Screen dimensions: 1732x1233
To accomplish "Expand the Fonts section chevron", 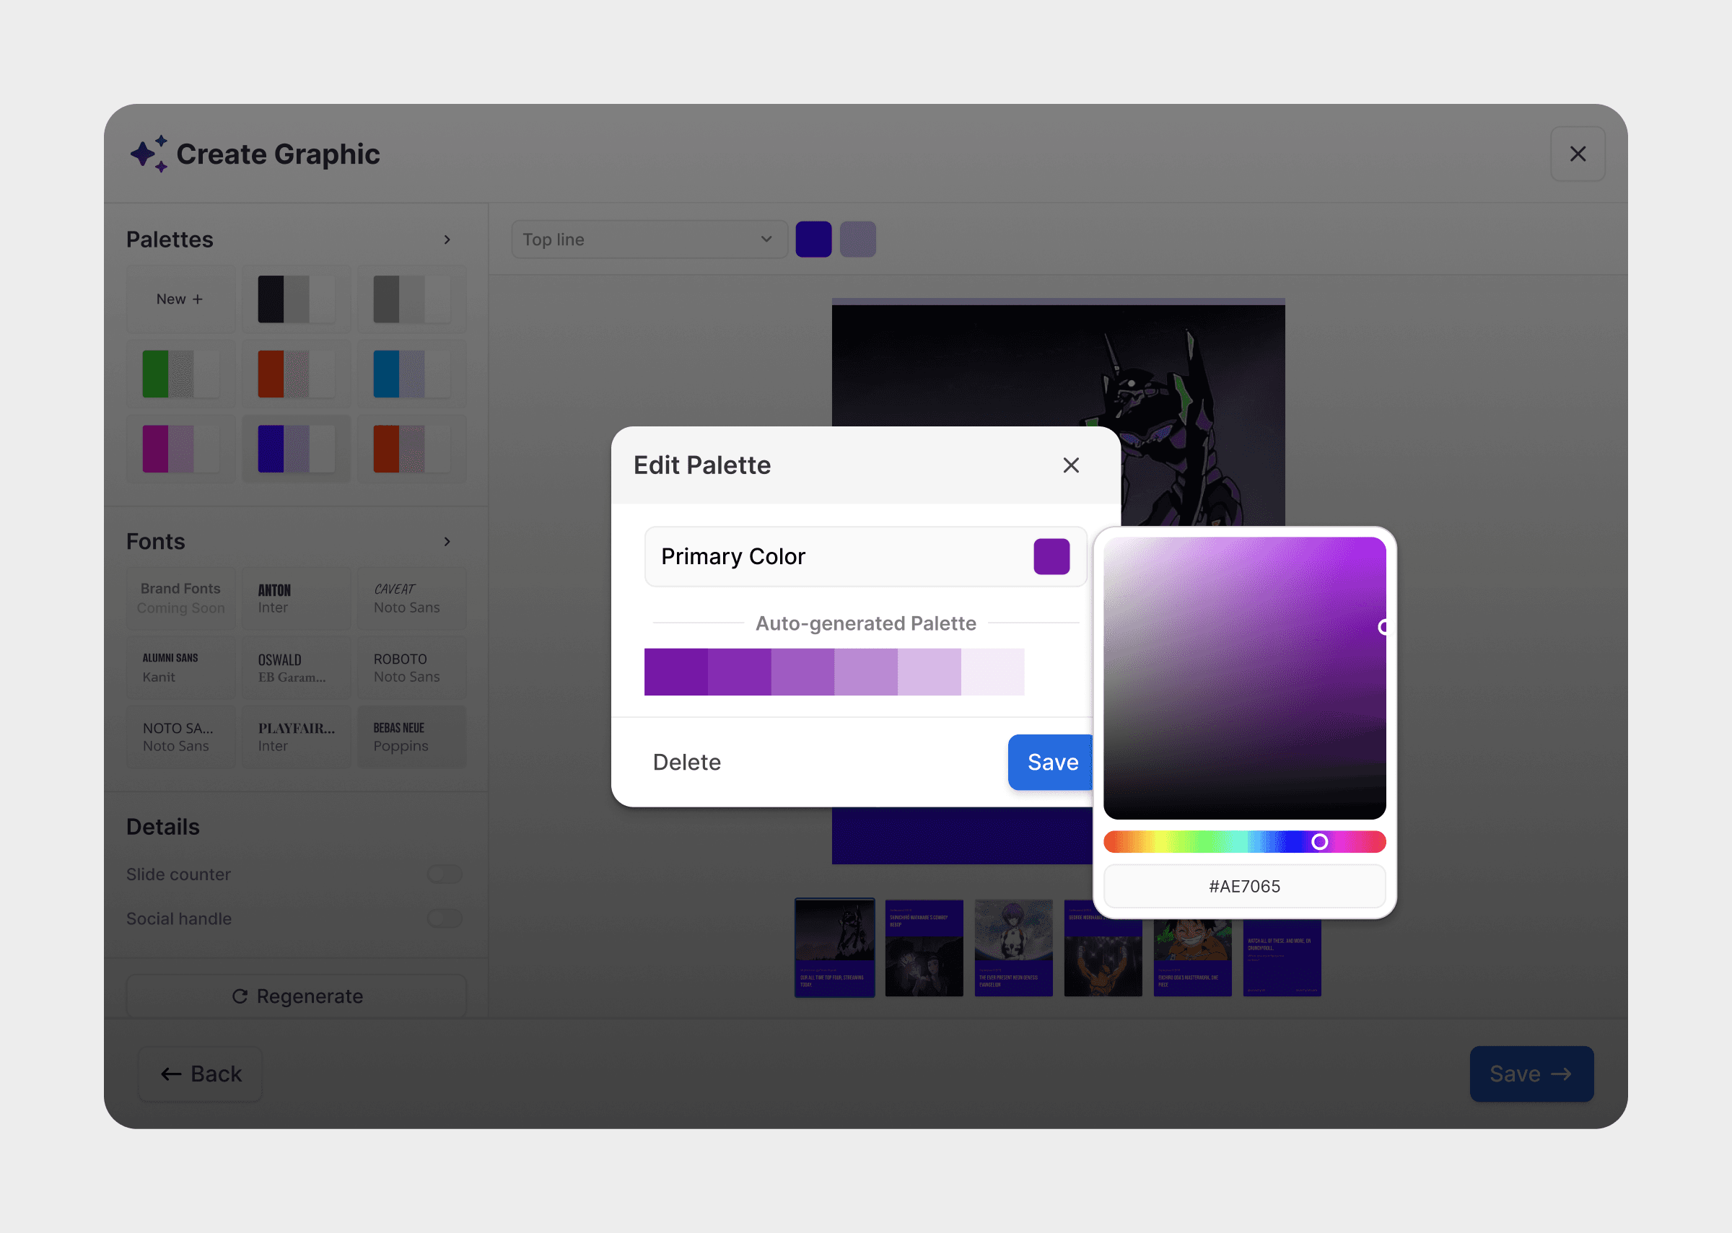I will (447, 541).
